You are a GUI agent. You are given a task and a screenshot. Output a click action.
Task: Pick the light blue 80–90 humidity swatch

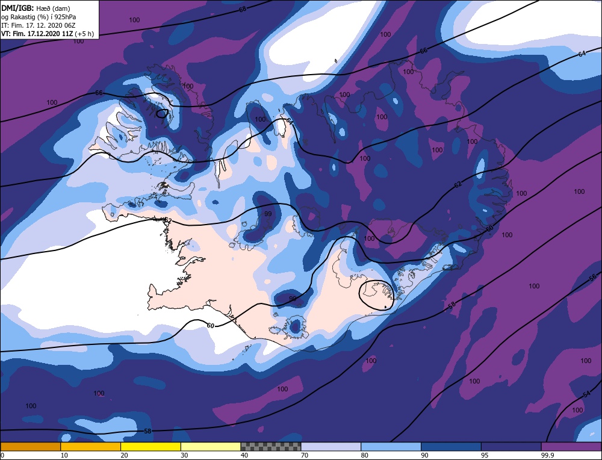coord(391,447)
